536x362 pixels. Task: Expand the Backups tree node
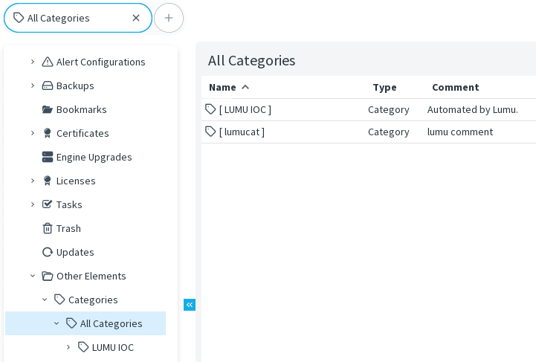pos(33,85)
